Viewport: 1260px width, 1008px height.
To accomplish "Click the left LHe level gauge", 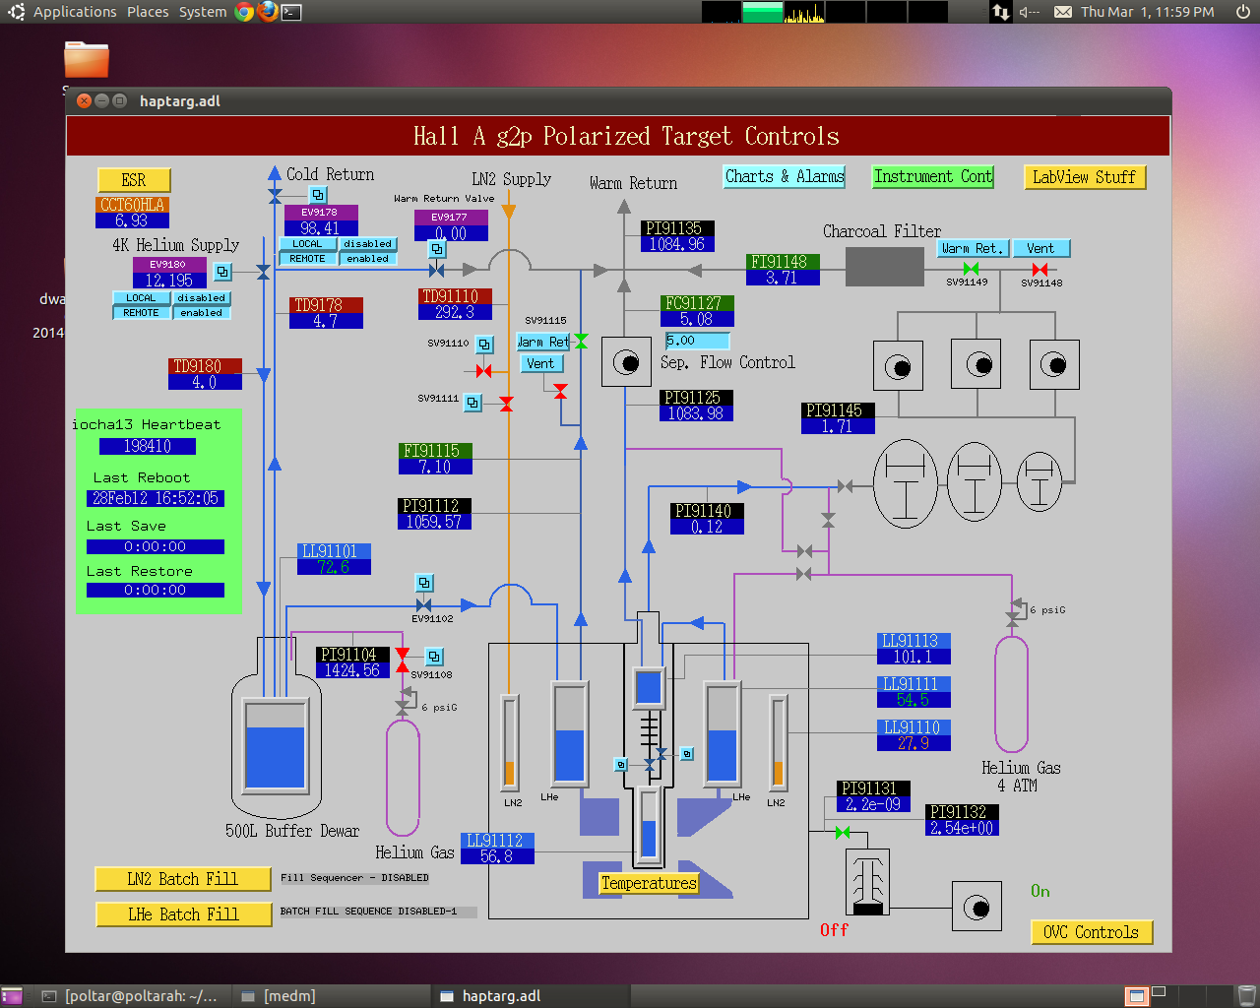I will click(x=570, y=733).
